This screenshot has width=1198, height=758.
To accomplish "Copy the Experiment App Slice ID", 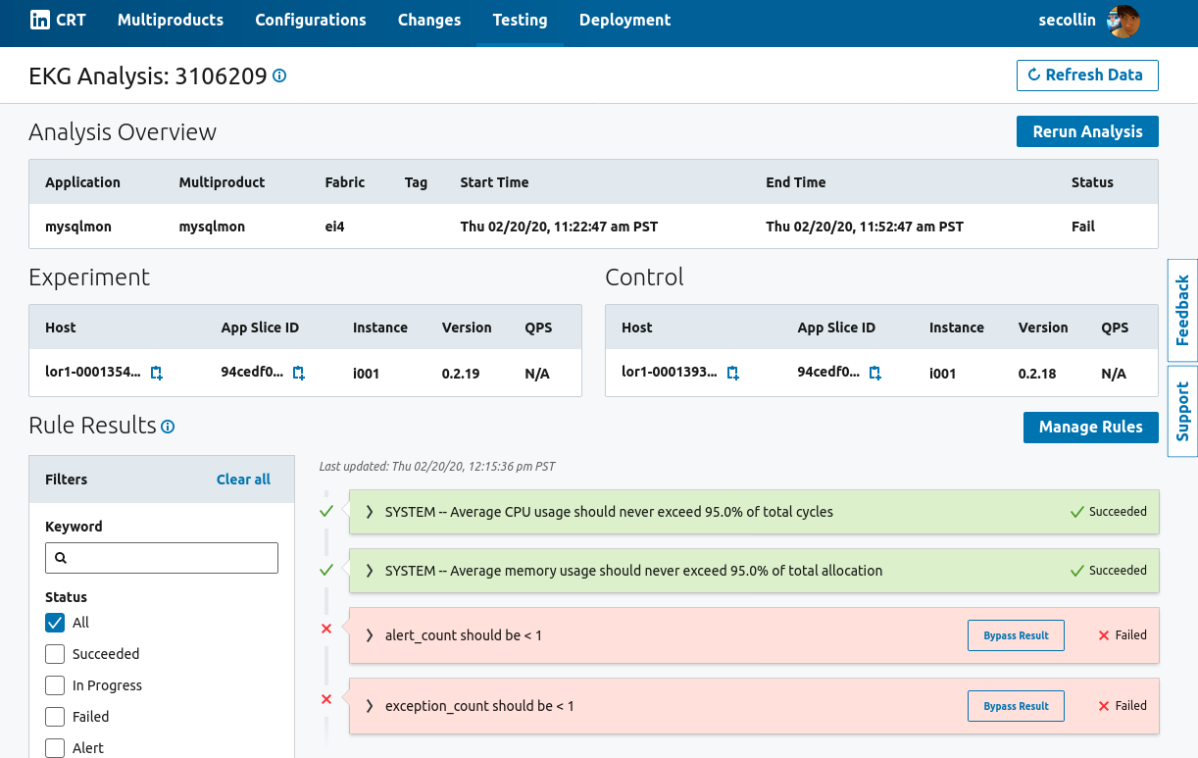I will click(x=299, y=374).
